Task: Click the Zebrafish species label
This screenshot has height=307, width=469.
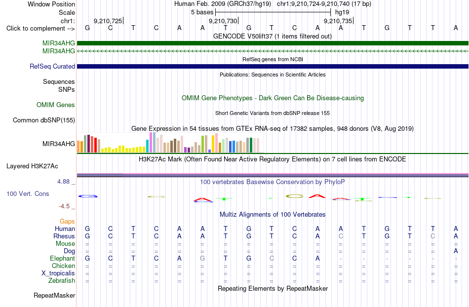Action: [62, 281]
